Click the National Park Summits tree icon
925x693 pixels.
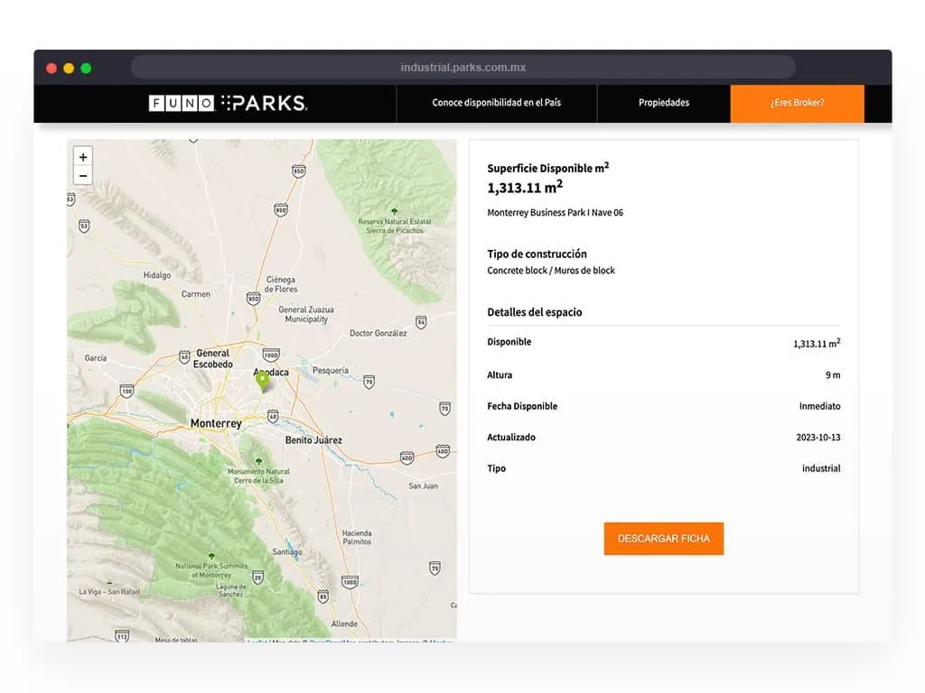pyautogui.click(x=210, y=556)
